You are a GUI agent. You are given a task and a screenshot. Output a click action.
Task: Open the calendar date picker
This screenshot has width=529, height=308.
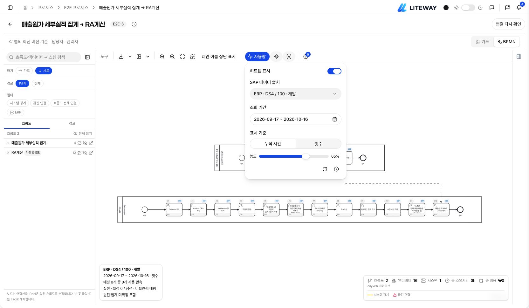[x=335, y=119]
